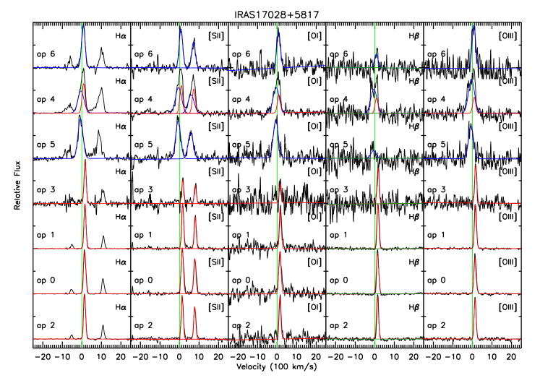Click 'ap 4' label in the [SII] column

coord(143,100)
